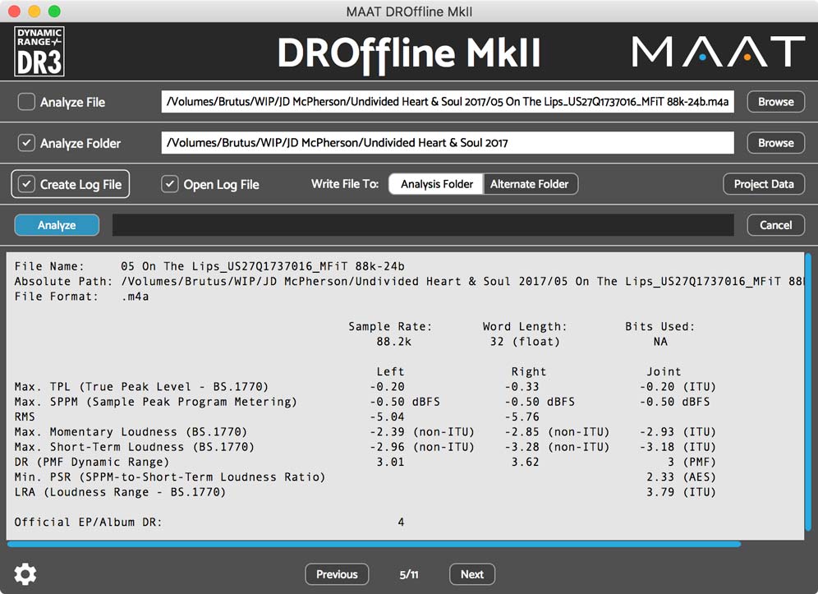Disable the Open Log File checkbox
Screen dimensions: 818x594
(169, 184)
